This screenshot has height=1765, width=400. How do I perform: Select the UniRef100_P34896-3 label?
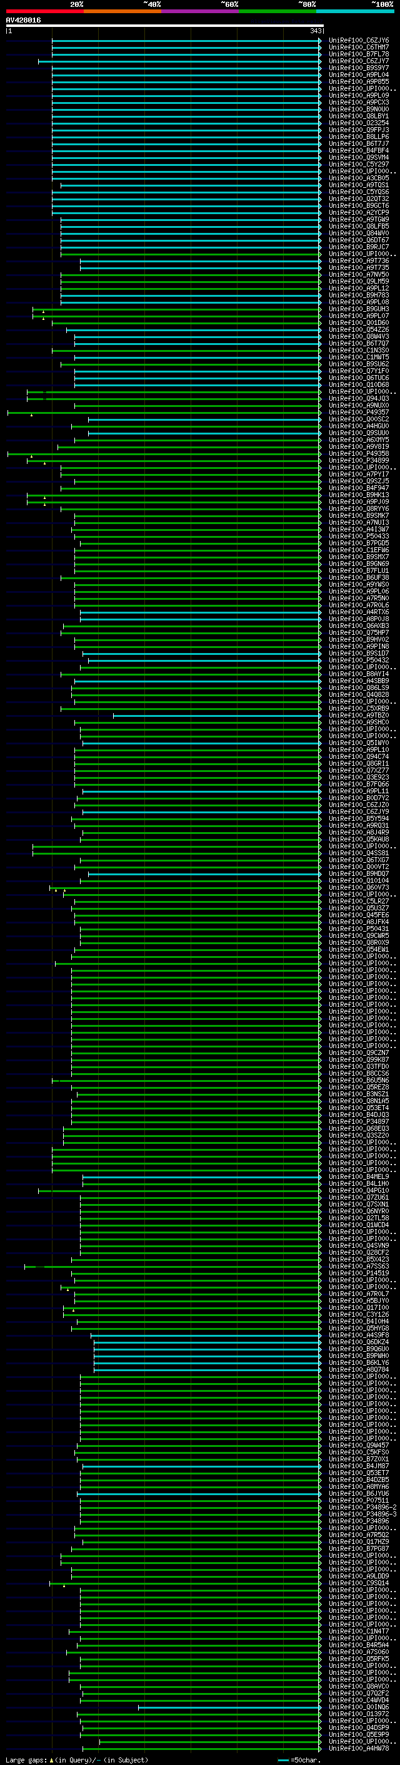pos(362,1514)
